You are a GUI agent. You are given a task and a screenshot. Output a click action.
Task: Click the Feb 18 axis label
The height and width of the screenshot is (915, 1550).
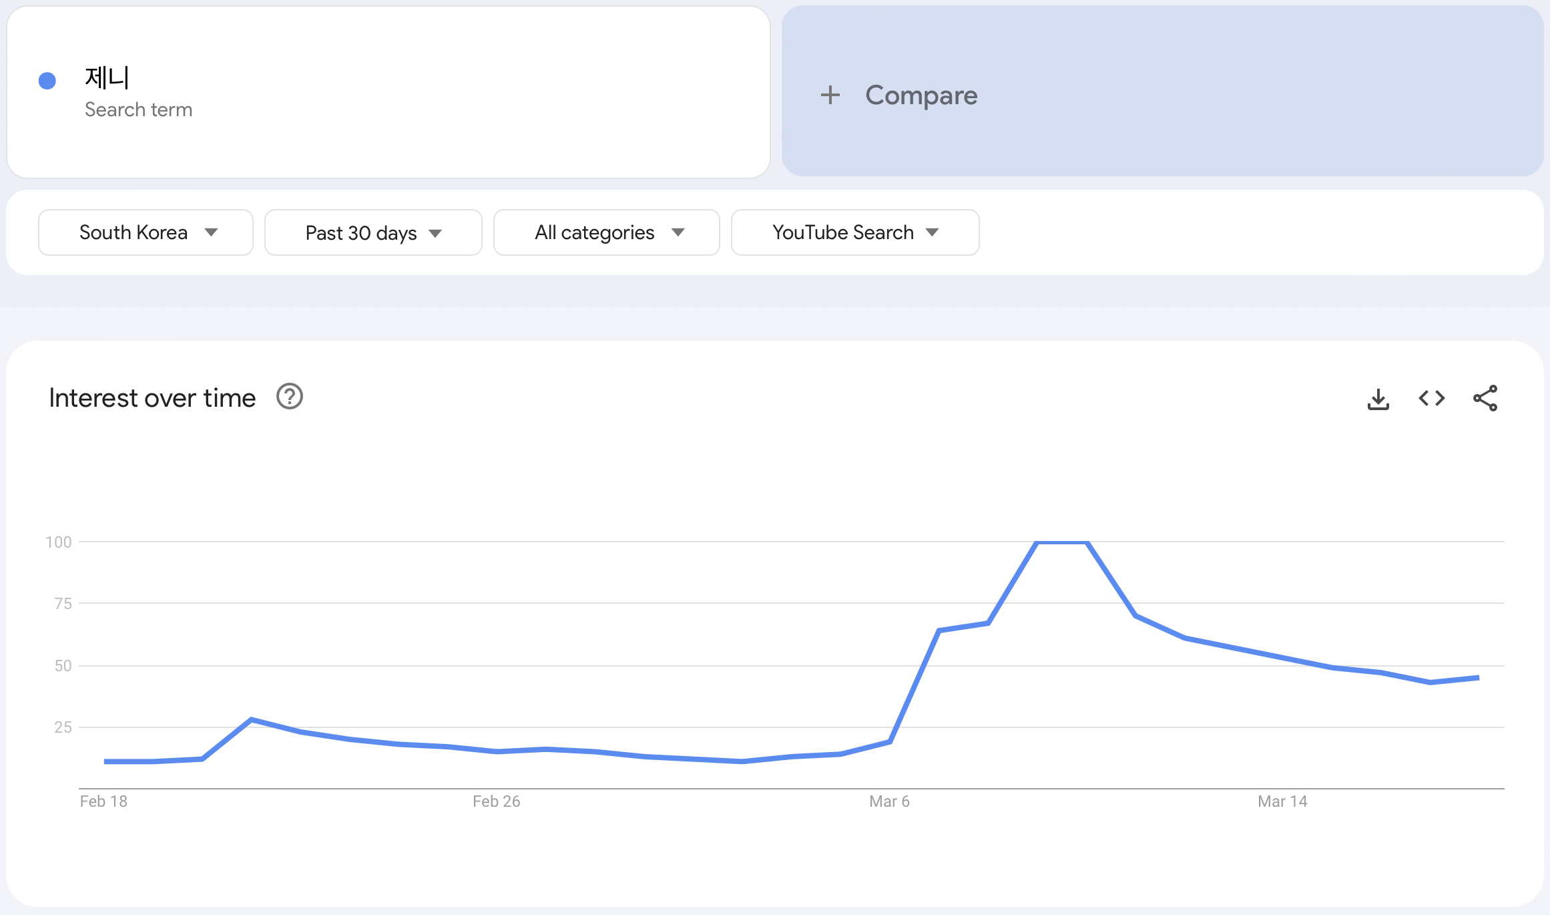pyautogui.click(x=103, y=801)
